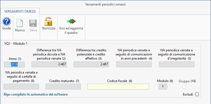Click the Storicizza text label
Screen dimensions: 211x104
49,29
